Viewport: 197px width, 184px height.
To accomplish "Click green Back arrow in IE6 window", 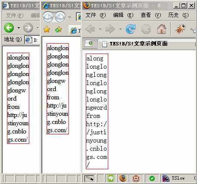I will tap(9, 28).
